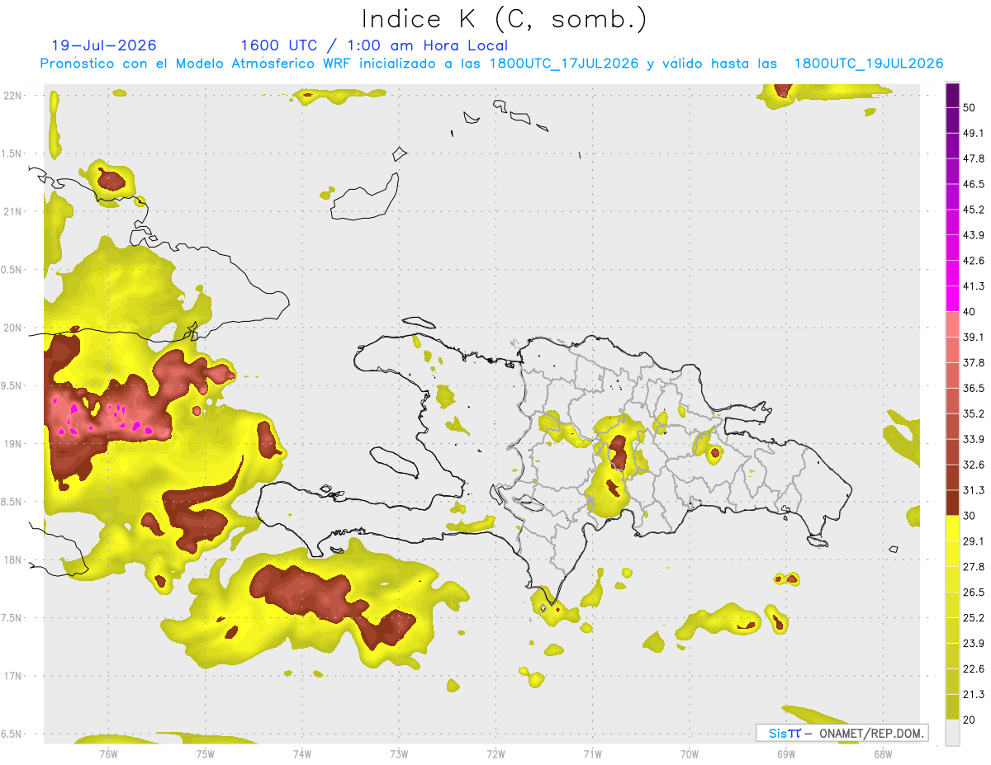991x765 pixels.
Task: Click the legend value '49.1'
Action: 974,133
